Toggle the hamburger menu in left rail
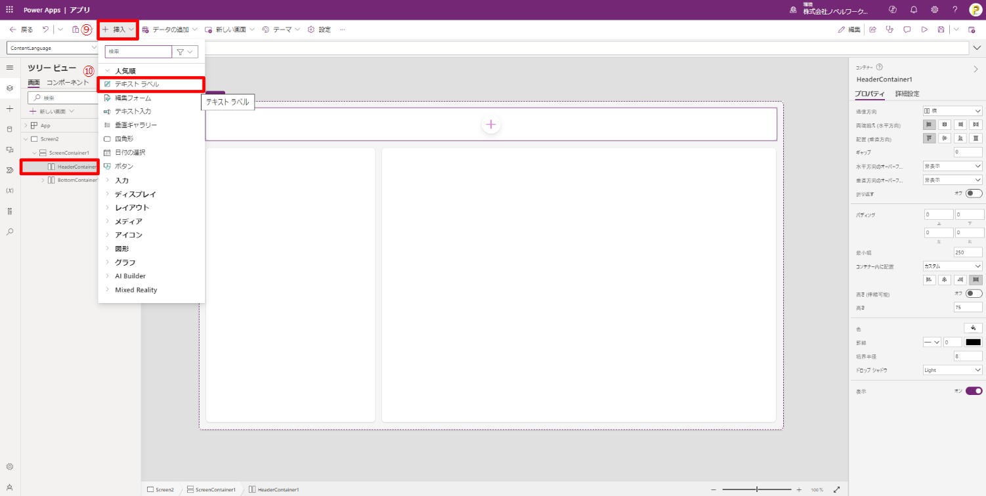Viewport: 986px width, 496px height. click(x=10, y=68)
